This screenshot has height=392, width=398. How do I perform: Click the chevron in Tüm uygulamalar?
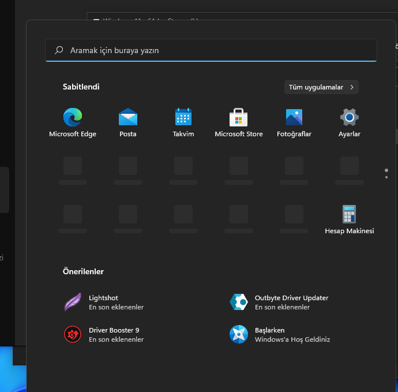click(352, 87)
